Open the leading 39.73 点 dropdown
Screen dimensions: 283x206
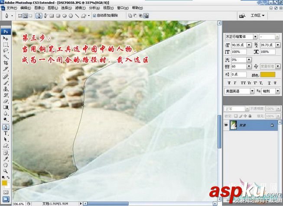[x=278, y=45]
